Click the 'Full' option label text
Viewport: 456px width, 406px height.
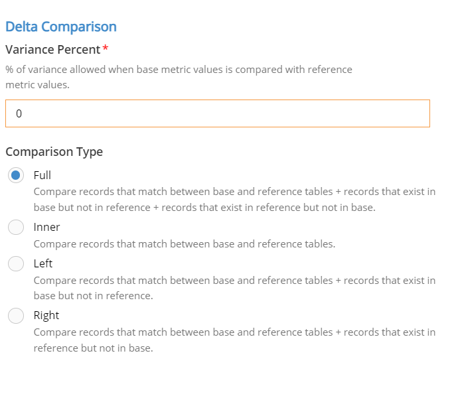coord(42,175)
